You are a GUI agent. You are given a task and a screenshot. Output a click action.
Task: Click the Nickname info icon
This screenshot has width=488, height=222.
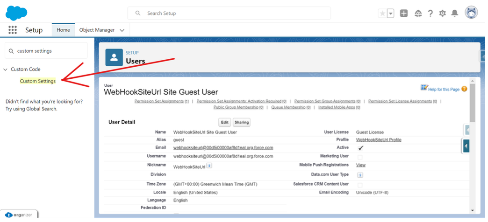[x=210, y=166]
